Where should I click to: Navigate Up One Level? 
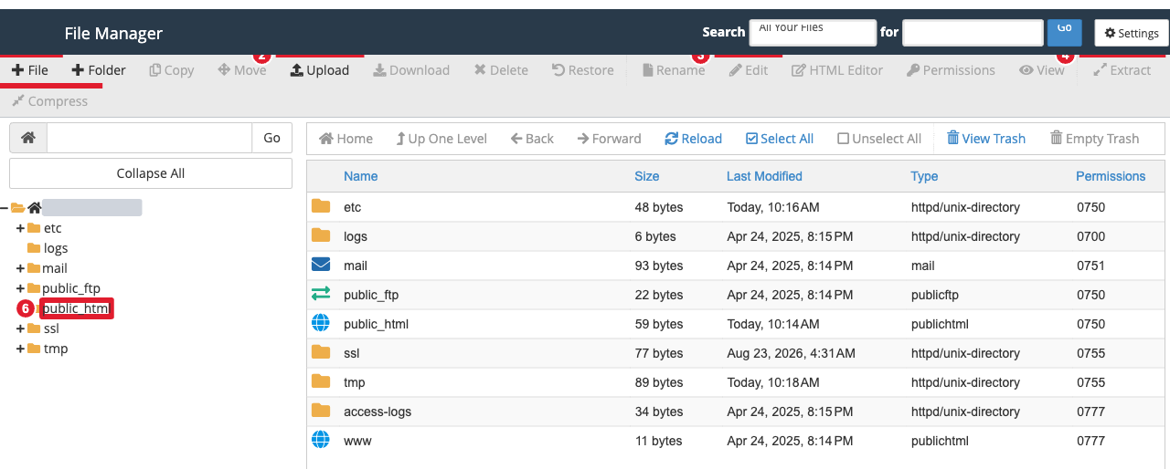[x=441, y=139]
